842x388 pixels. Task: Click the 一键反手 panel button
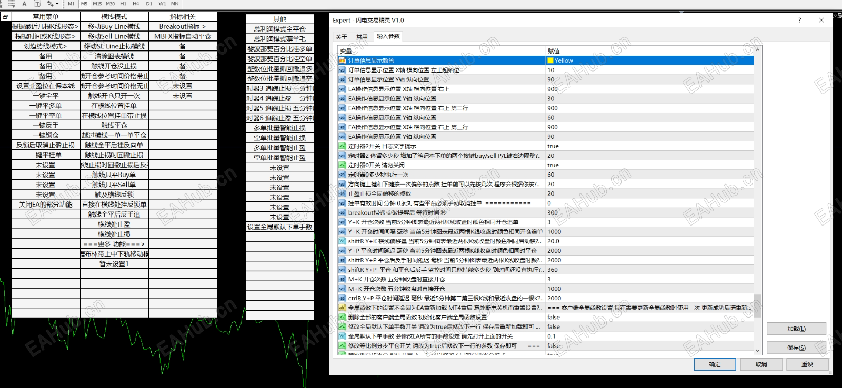click(46, 125)
